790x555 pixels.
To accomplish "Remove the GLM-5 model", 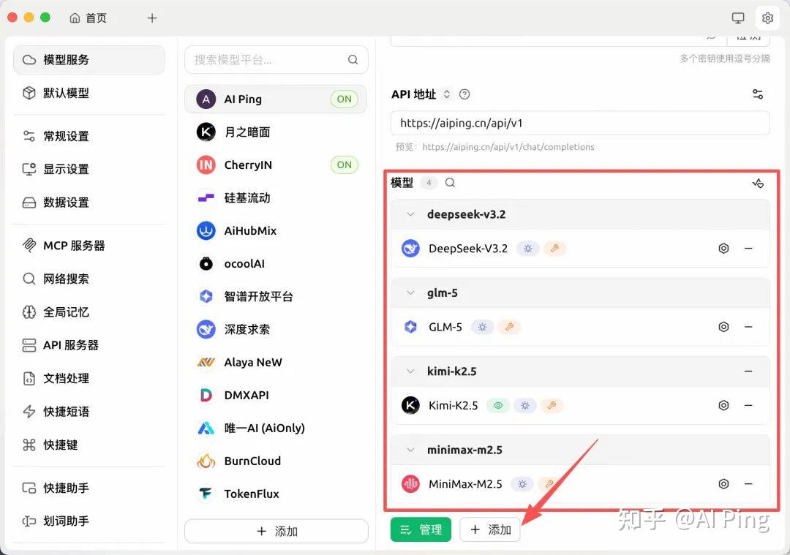I will coord(749,327).
